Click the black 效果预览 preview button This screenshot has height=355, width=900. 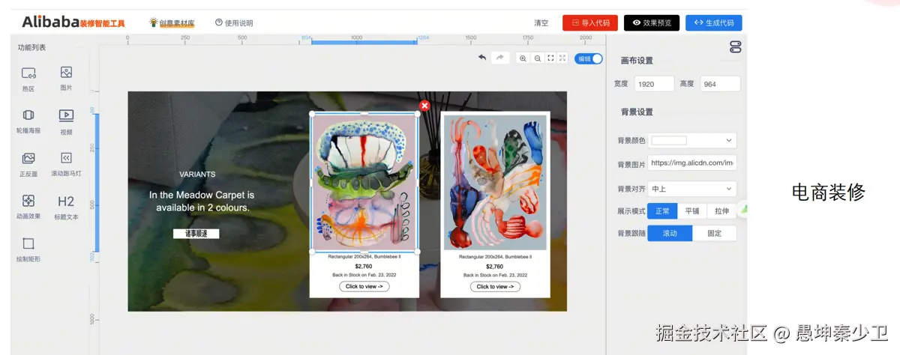coord(652,23)
